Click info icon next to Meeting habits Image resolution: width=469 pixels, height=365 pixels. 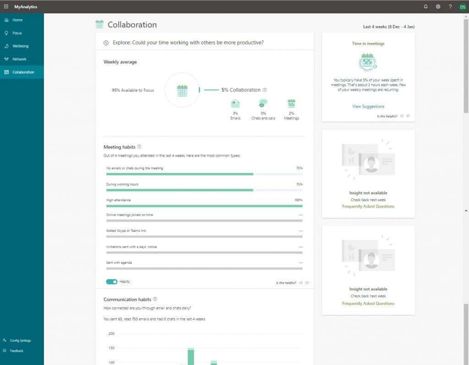[139, 147]
